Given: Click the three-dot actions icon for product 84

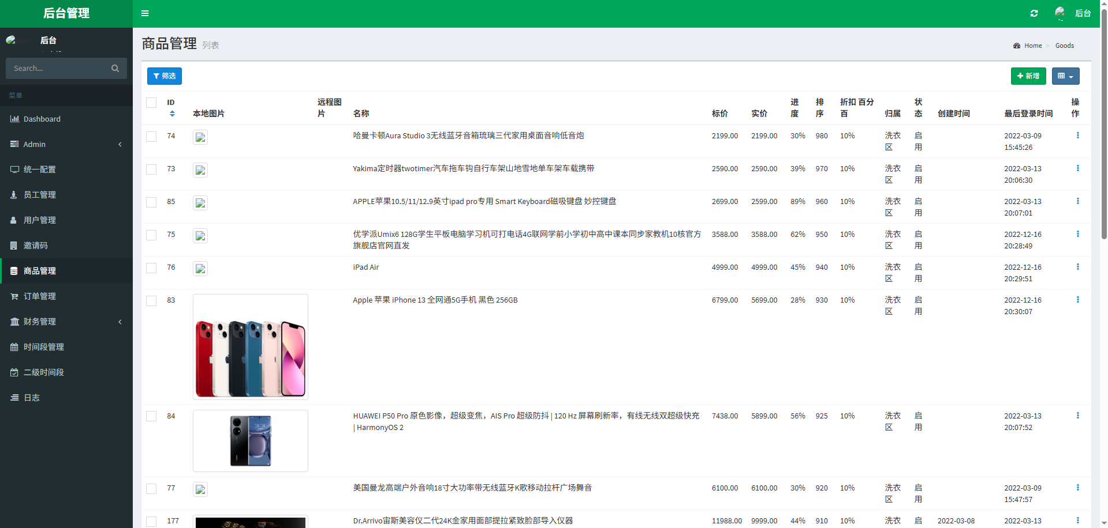Looking at the screenshot, I should [1077, 416].
